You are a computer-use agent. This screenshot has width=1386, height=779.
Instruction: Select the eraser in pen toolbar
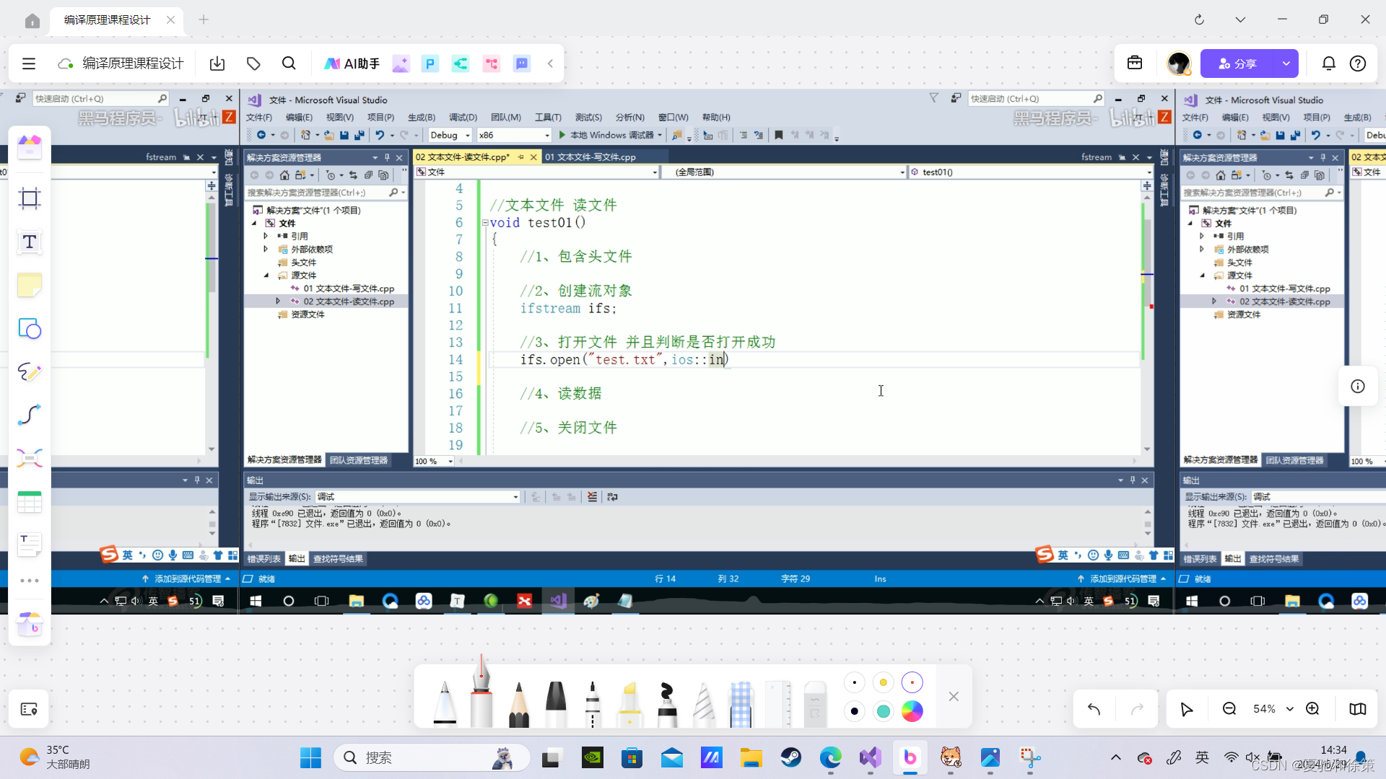tap(814, 703)
